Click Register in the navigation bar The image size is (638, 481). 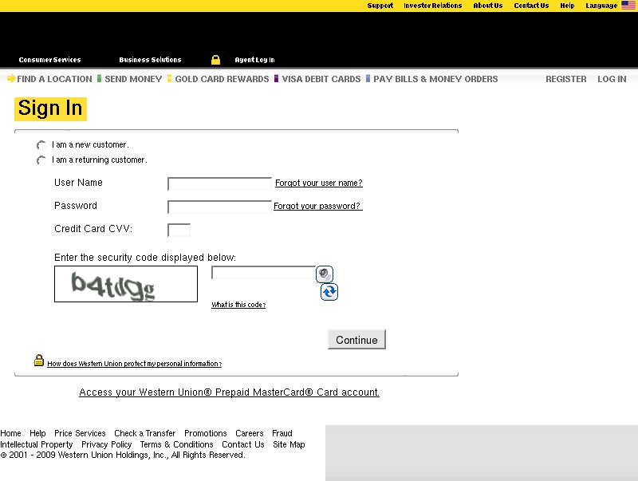(x=566, y=79)
